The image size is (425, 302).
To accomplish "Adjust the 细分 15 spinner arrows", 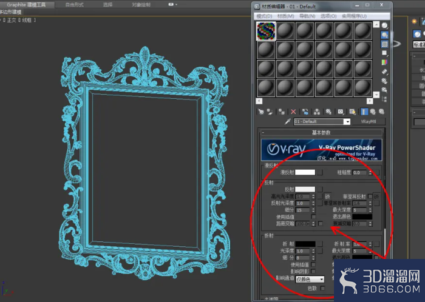I will [314, 210].
